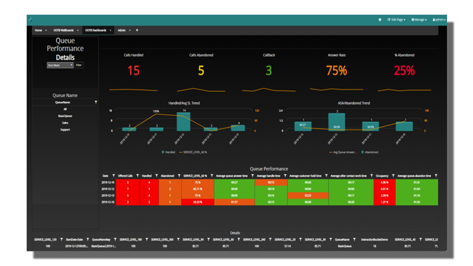Viewport: 473px width, 266px height.
Task: Click the Calls Abandoned value 5
Action: [x=201, y=71]
